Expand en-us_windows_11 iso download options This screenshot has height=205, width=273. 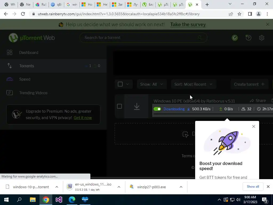pos(119,187)
